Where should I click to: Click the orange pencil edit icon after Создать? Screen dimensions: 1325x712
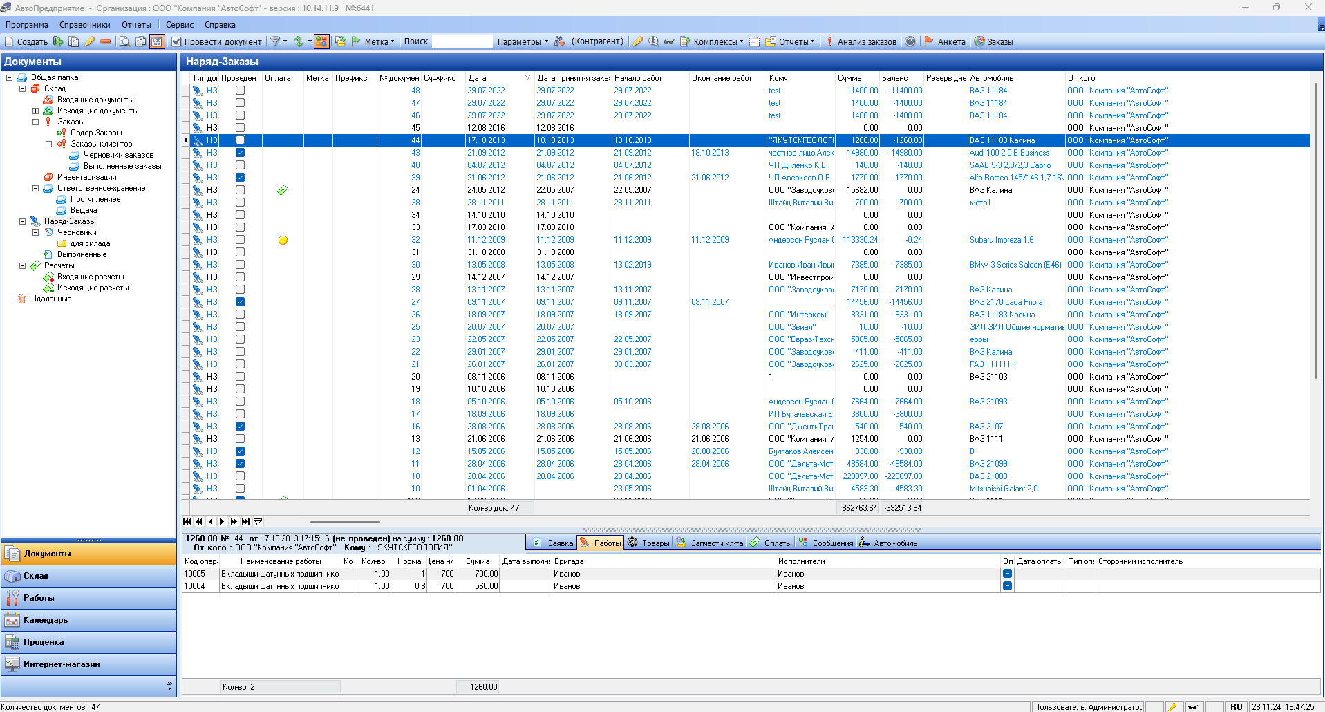point(90,41)
